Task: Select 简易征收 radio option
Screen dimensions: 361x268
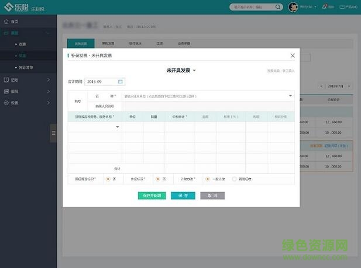Action: coord(235,179)
